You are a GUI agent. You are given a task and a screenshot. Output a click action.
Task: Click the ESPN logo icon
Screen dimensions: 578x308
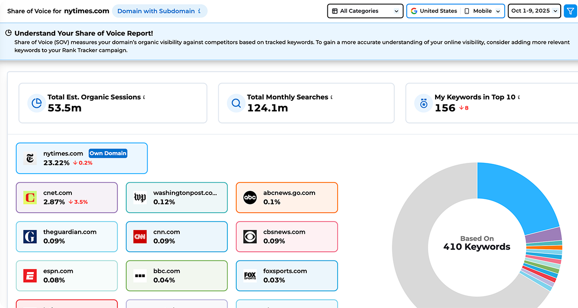(30, 276)
